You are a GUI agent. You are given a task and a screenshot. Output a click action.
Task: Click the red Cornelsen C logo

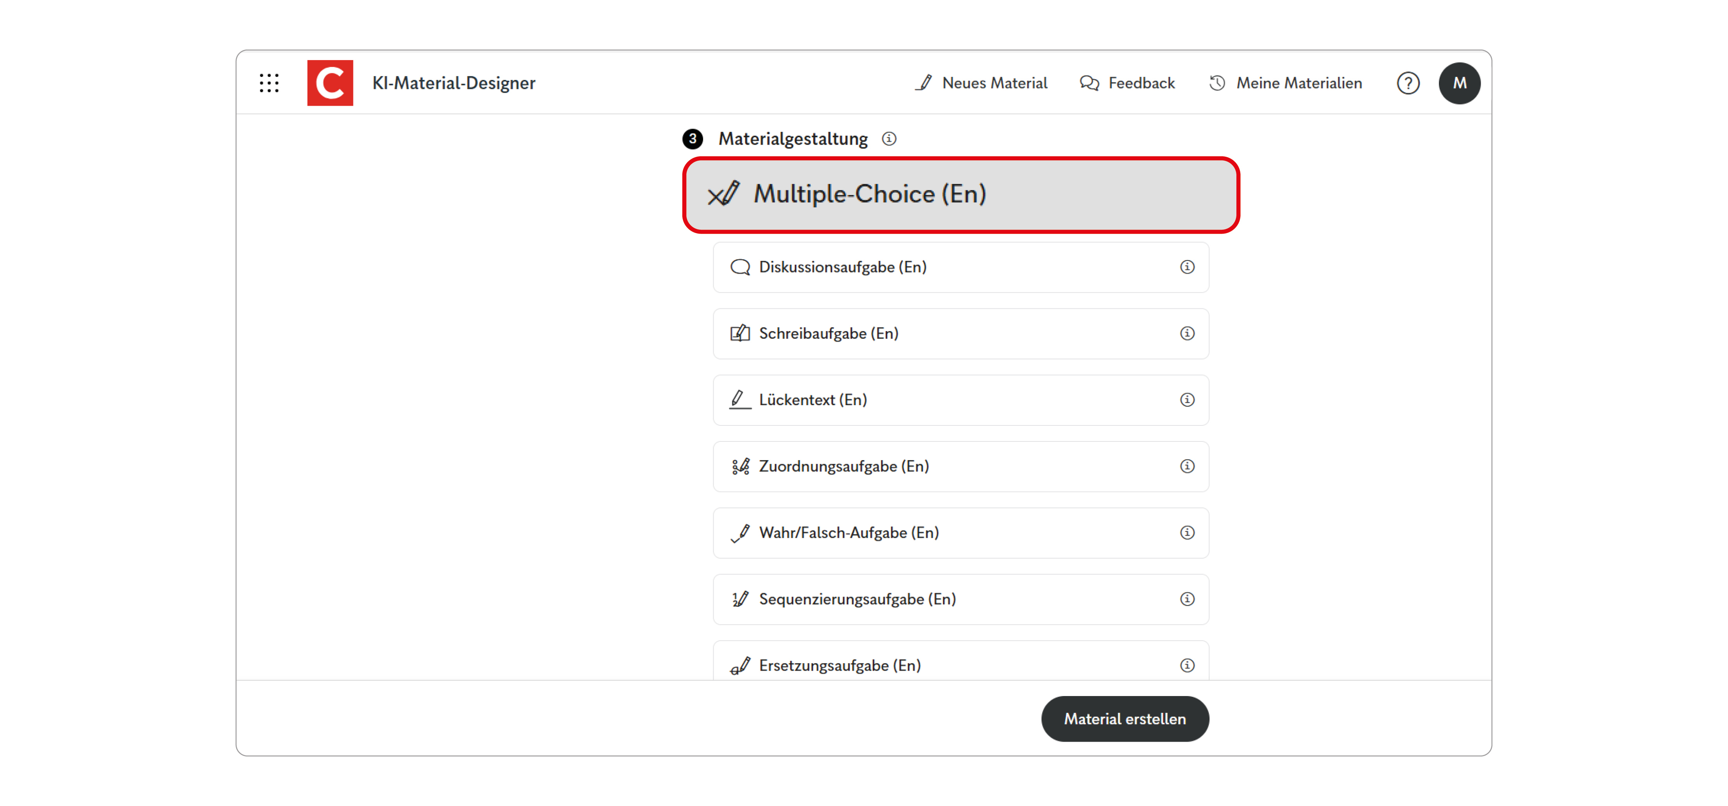(x=329, y=83)
